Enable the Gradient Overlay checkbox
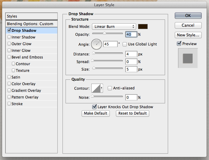209x160 pixels. coord(9,90)
